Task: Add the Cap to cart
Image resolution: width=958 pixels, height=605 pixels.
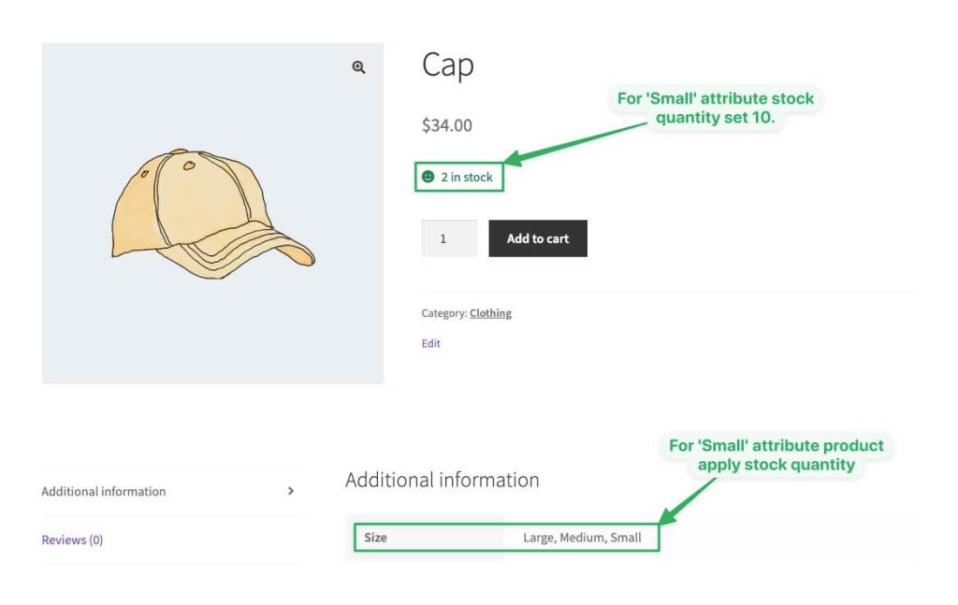Action: [538, 238]
